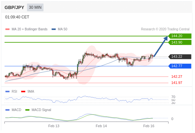Select the RSI legend label
This screenshot has width=195, height=133.
coord(14,92)
